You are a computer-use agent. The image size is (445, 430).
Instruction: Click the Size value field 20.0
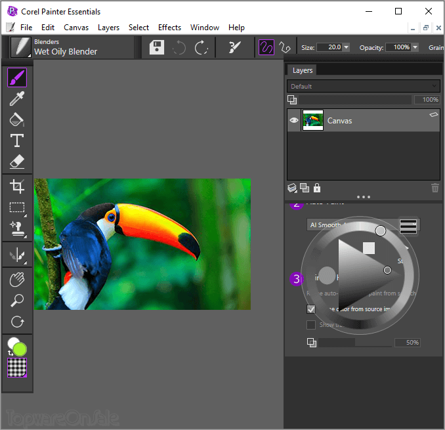[329, 47]
